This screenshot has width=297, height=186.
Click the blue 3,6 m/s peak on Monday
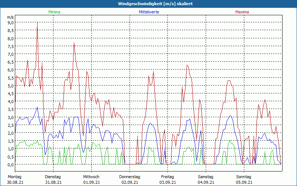37,108
